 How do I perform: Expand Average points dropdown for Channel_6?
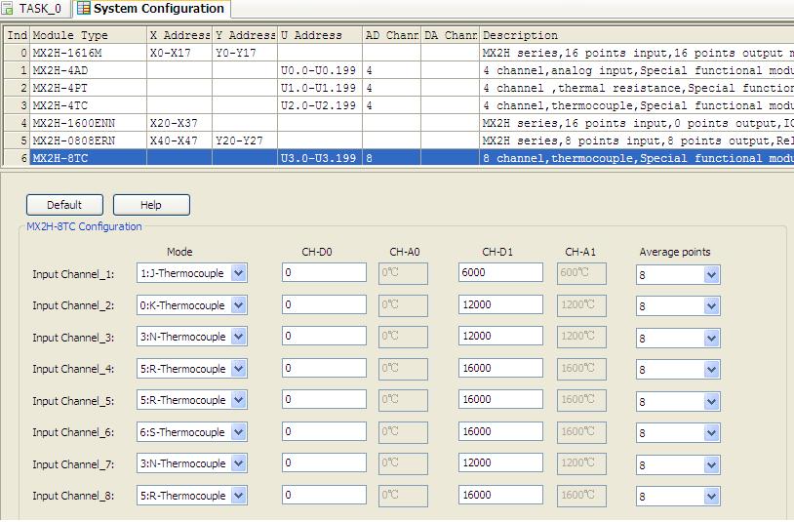click(711, 433)
